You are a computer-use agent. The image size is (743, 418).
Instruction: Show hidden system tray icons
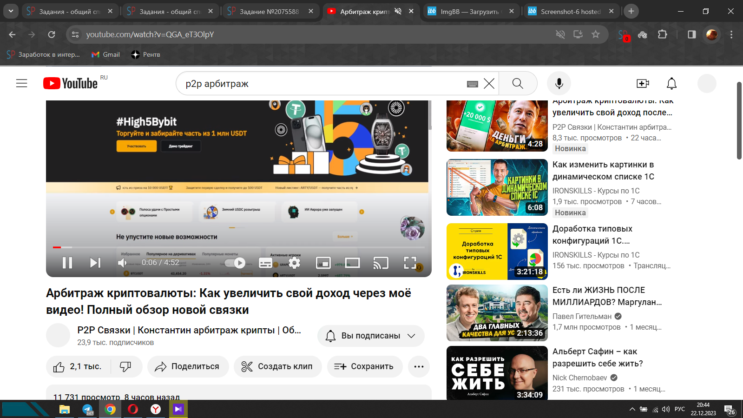[x=632, y=409]
